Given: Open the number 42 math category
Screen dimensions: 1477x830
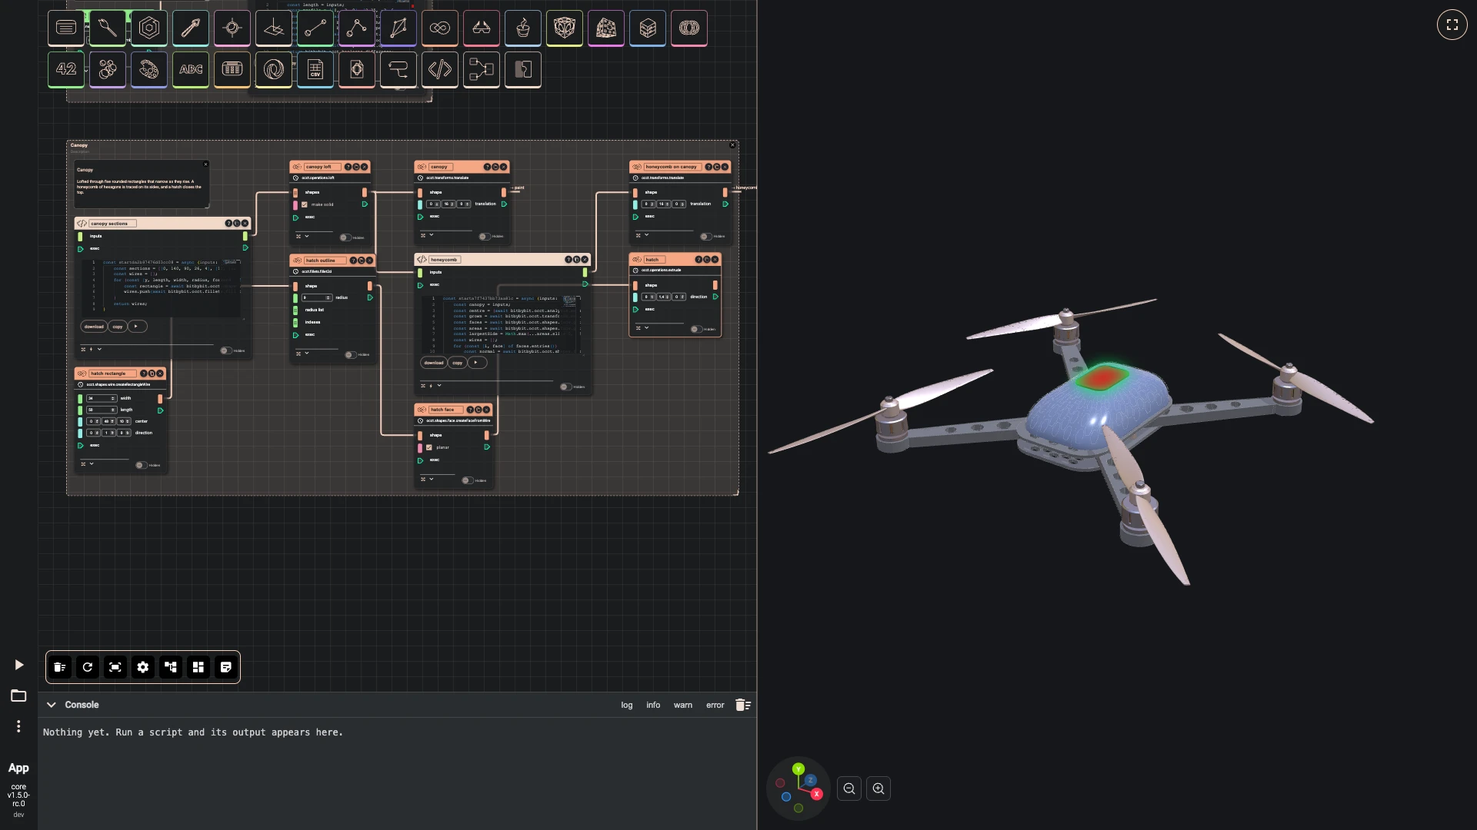Looking at the screenshot, I should coord(66,70).
